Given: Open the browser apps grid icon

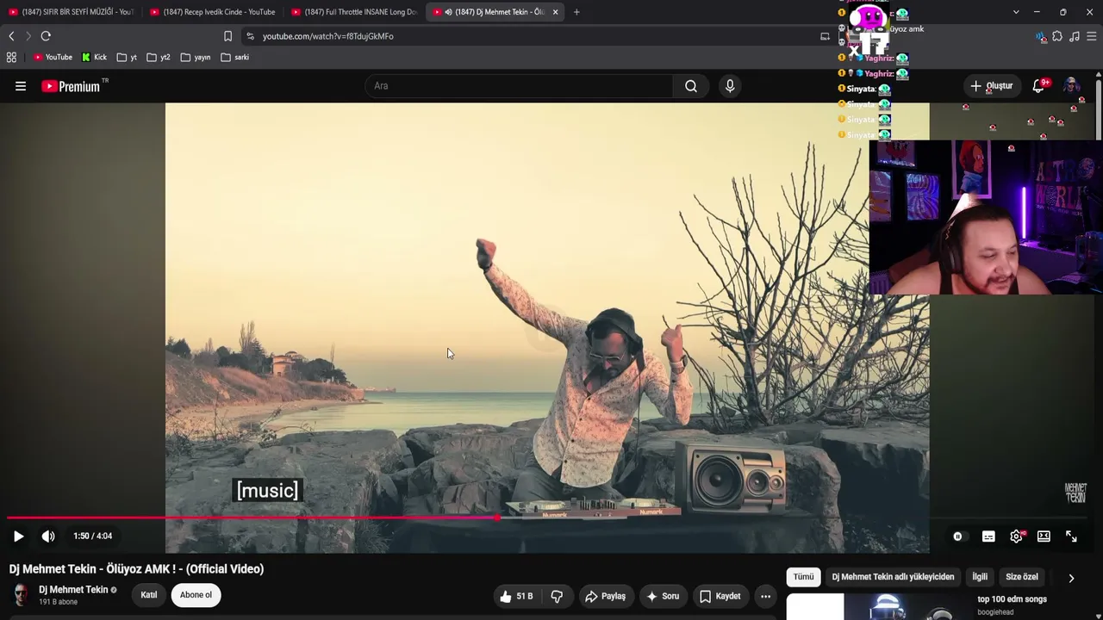Looking at the screenshot, I should pos(11,58).
